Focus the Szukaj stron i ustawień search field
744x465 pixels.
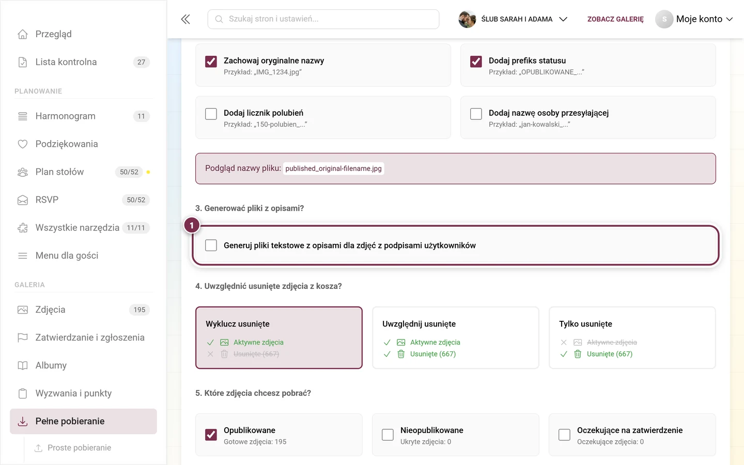click(x=323, y=19)
